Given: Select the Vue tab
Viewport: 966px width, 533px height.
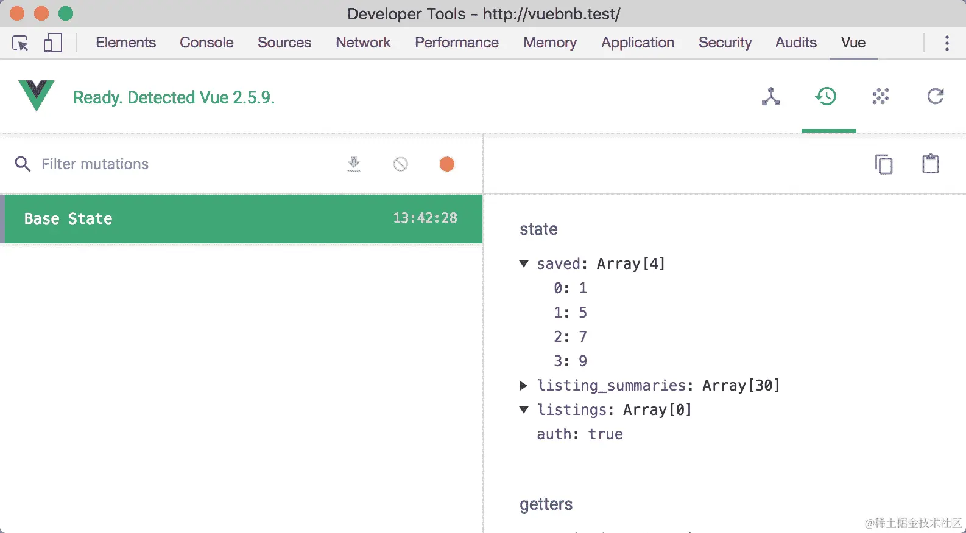Looking at the screenshot, I should point(853,43).
